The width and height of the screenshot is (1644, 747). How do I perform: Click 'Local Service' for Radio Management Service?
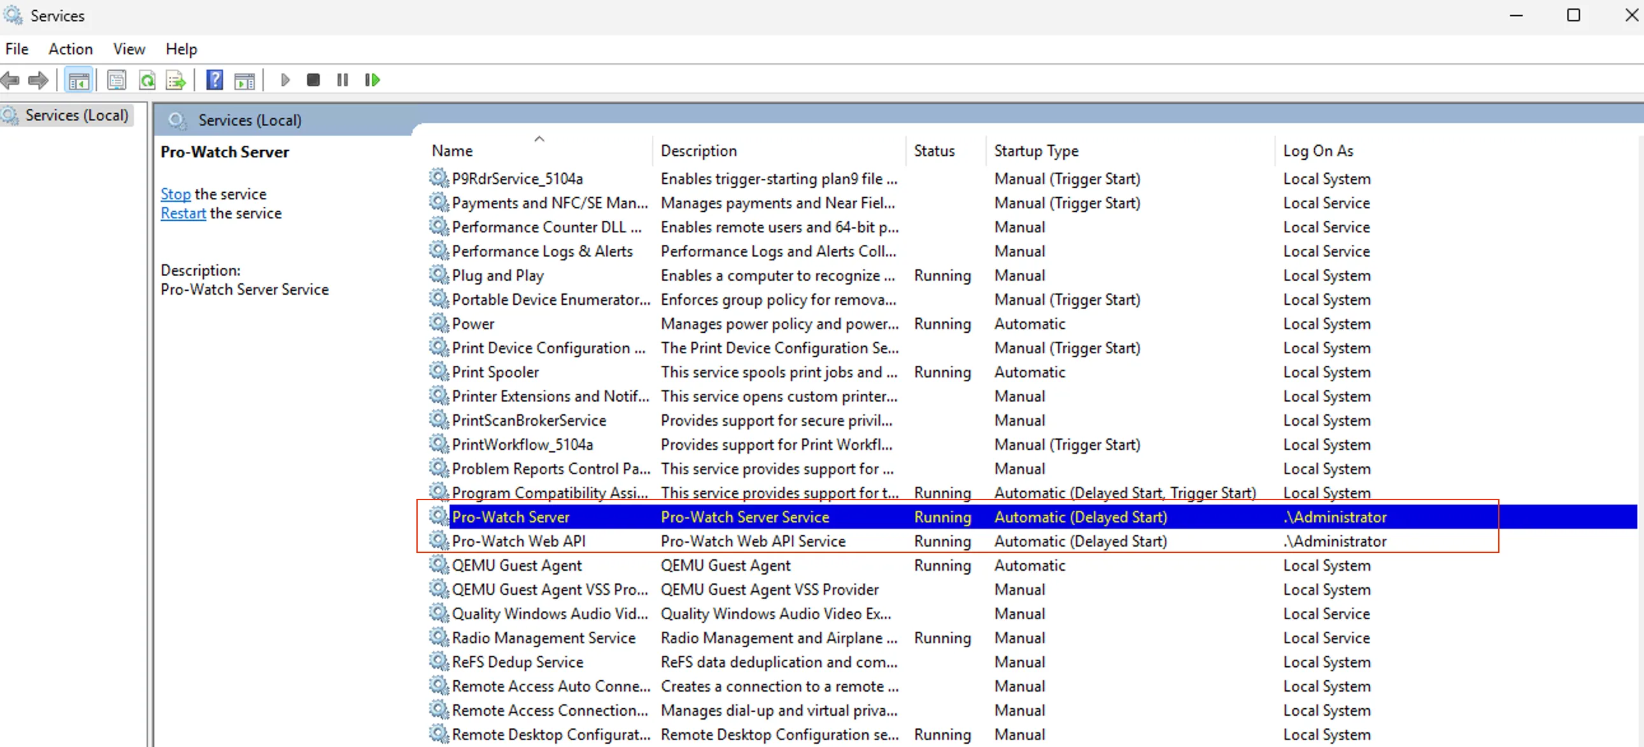(1326, 638)
